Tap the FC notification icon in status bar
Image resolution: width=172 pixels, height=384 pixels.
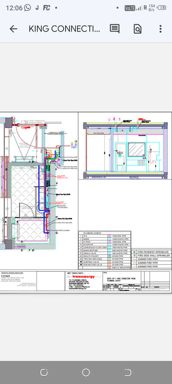point(46,8)
